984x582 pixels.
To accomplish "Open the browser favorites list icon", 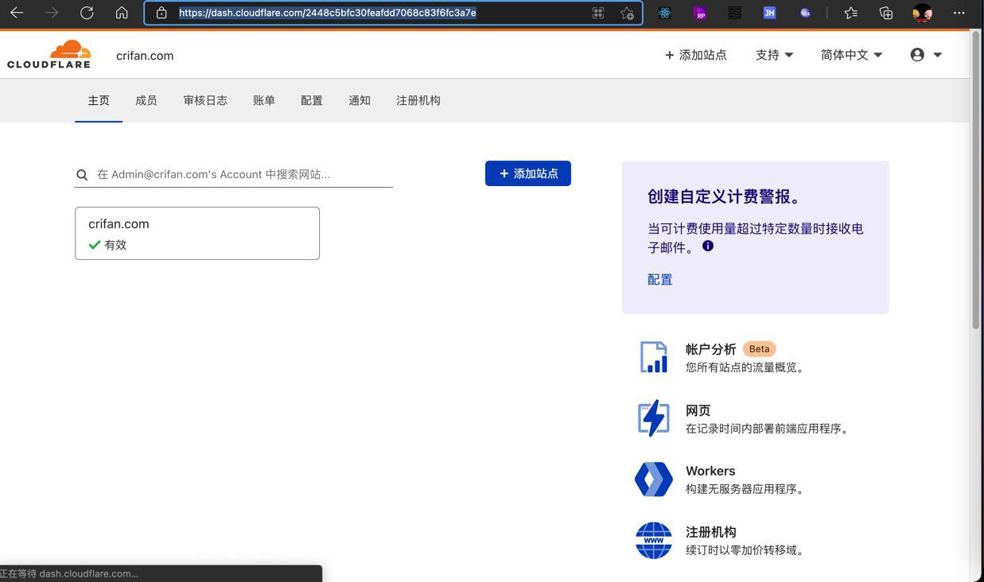I will pos(851,13).
